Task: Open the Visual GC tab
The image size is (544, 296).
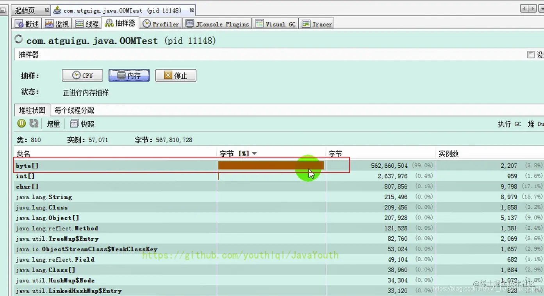Action: coord(275,24)
